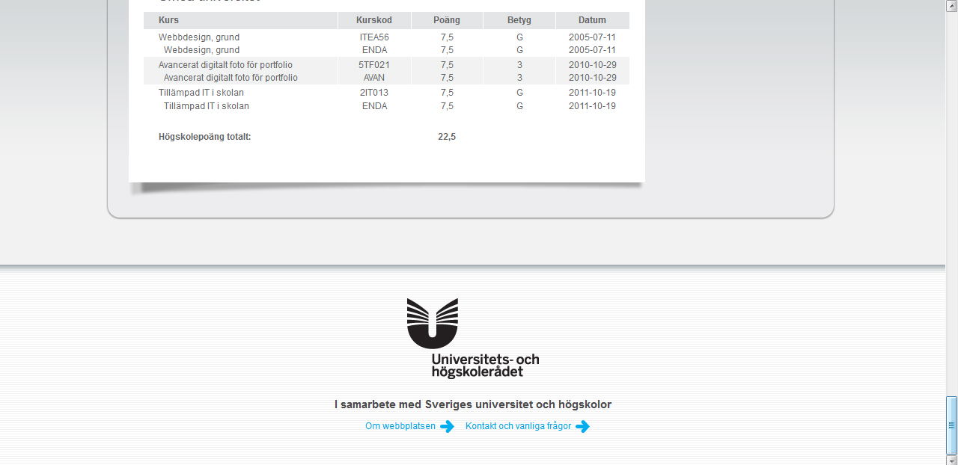
Task: Click the Högskolepoäng totalt label
Action: tap(204, 137)
